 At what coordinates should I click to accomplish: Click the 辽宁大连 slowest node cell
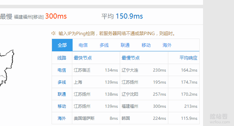coord(130,70)
